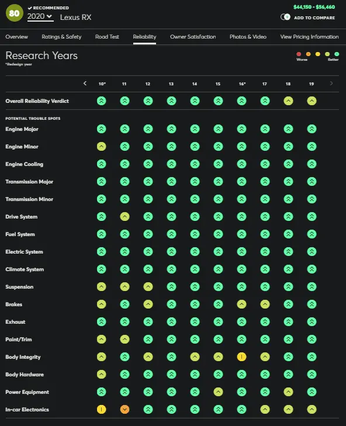Click Brakes rating icon for 2016
346x426 pixels.
click(241, 304)
